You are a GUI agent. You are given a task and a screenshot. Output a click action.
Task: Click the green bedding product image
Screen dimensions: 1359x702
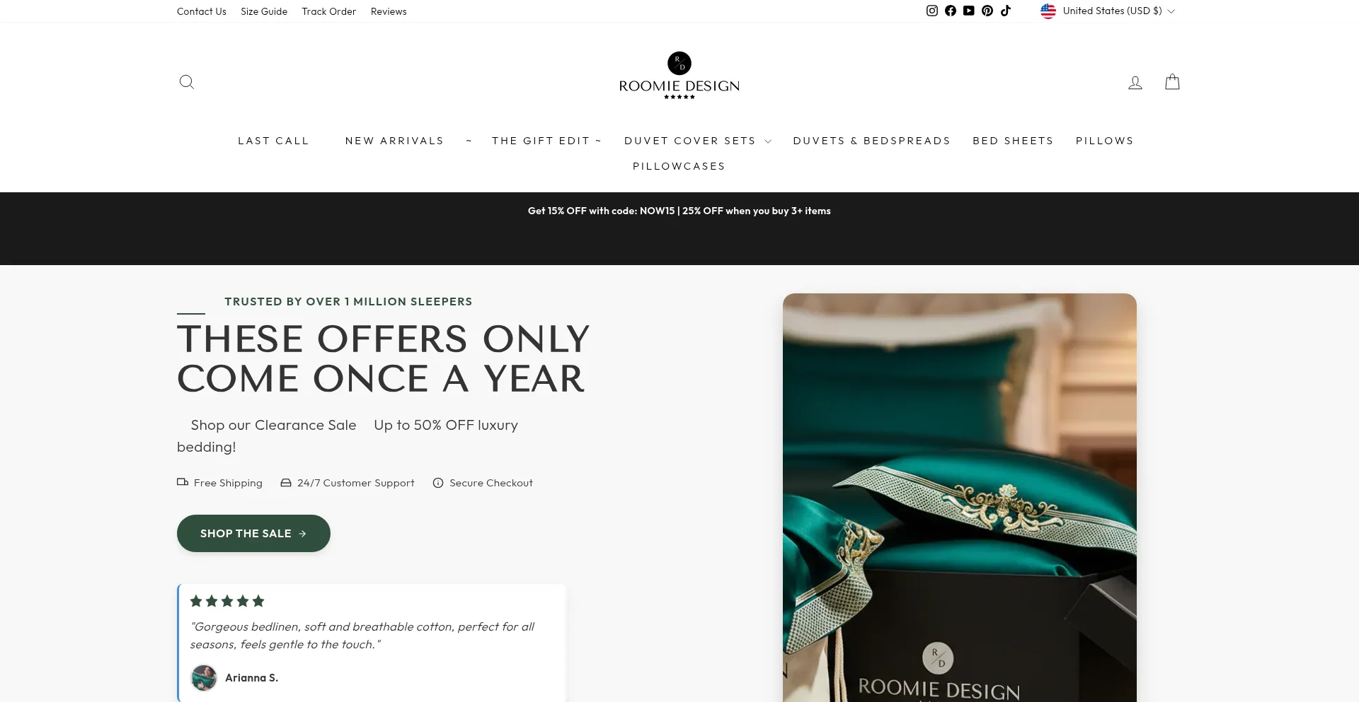coord(960,498)
